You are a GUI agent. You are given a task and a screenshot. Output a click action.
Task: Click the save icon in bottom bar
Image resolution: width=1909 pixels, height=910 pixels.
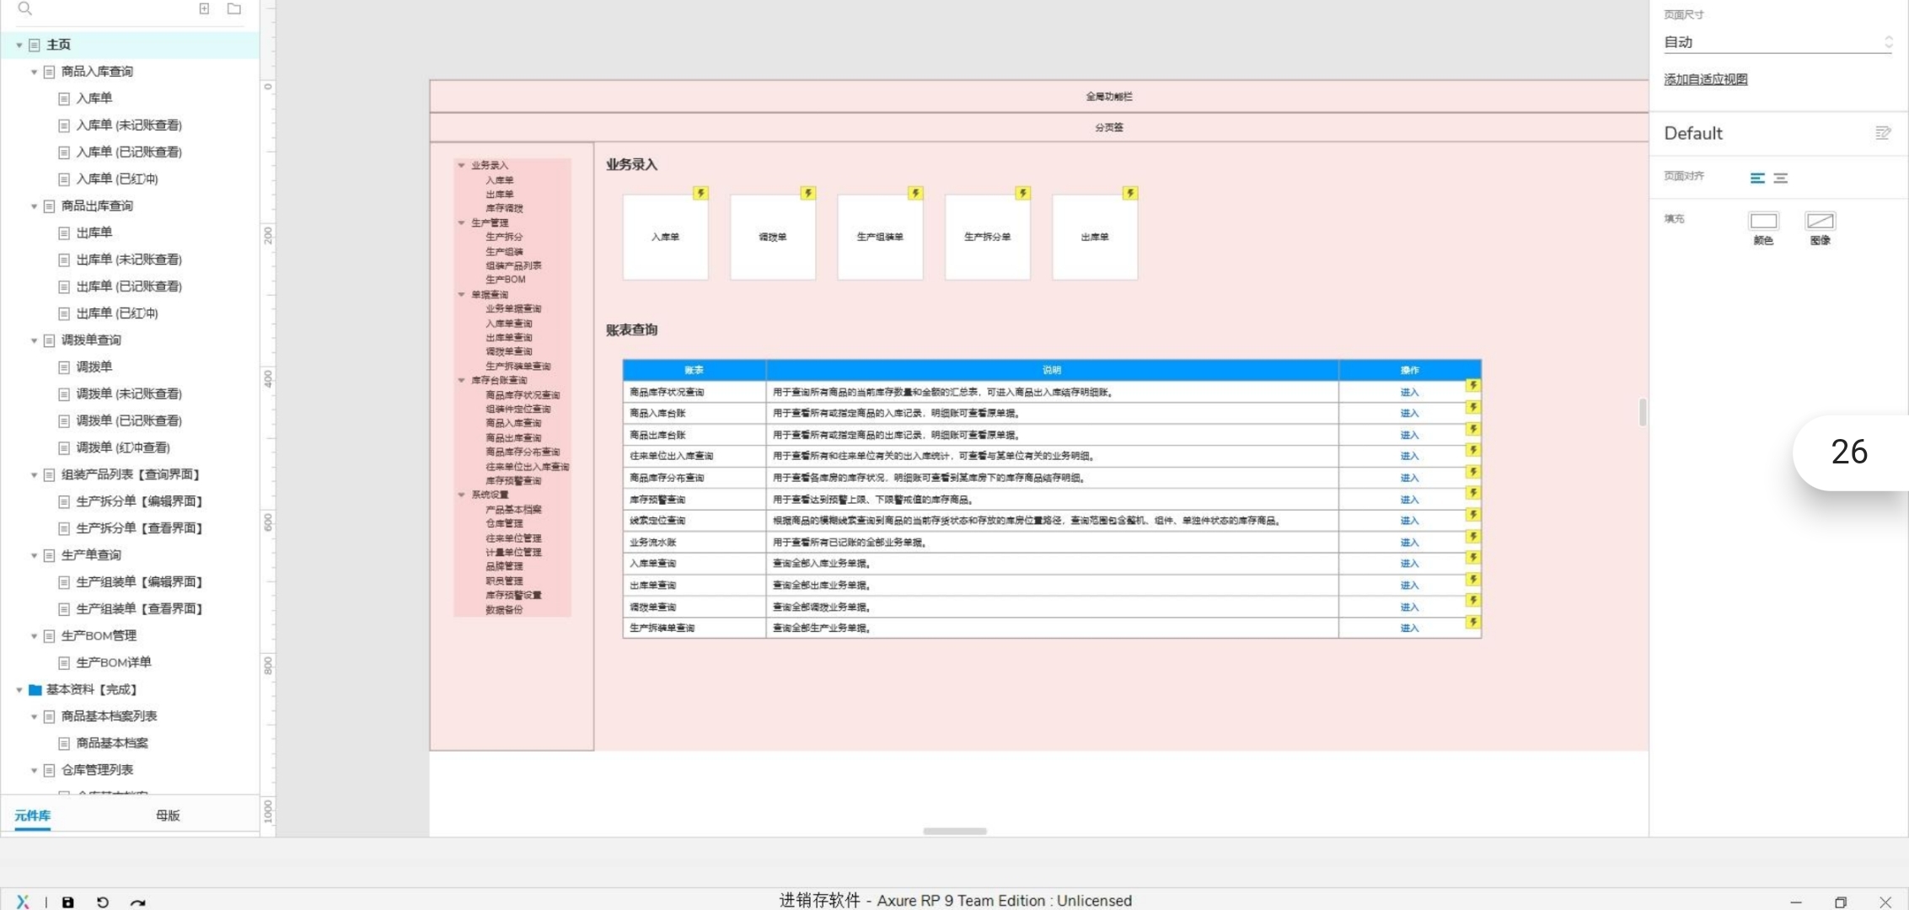(x=68, y=902)
